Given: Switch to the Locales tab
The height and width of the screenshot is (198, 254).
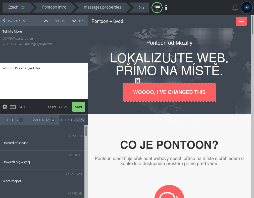Looking at the screenshot, I should tap(73, 120).
